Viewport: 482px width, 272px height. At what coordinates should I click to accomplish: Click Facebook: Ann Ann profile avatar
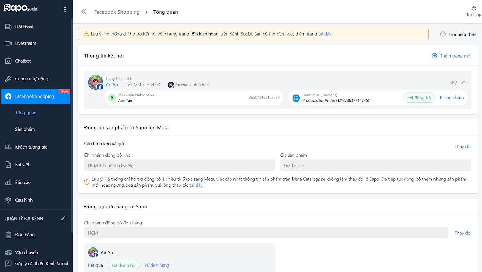(171, 85)
